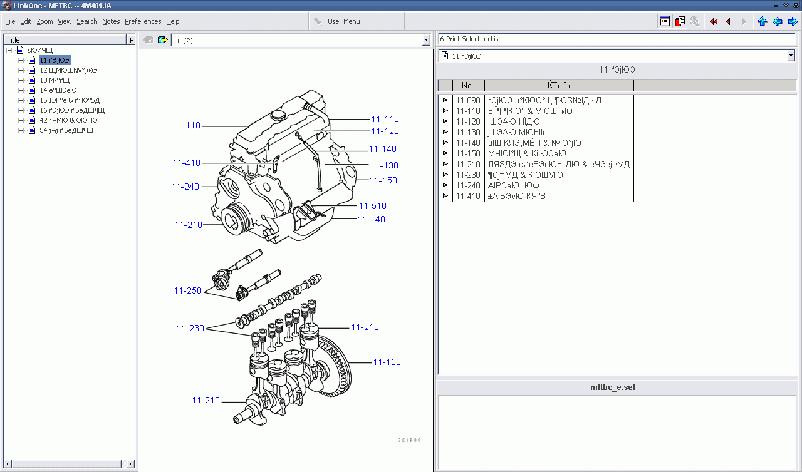Viewport: 802px width, 472px height.
Task: Select tree item starting with 54
Action: [x=66, y=130]
